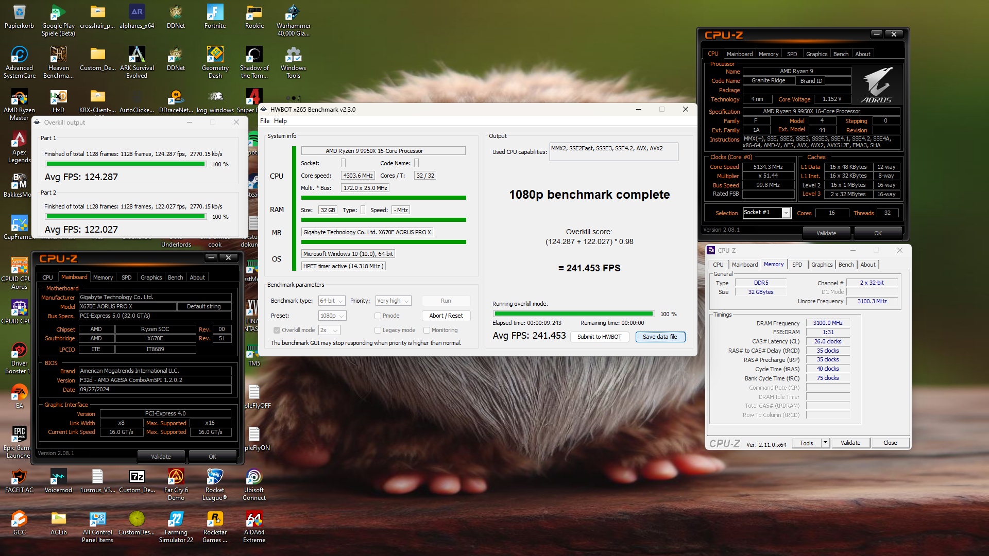
Task: Enable the Pmode checkbox
Action: [x=378, y=316]
